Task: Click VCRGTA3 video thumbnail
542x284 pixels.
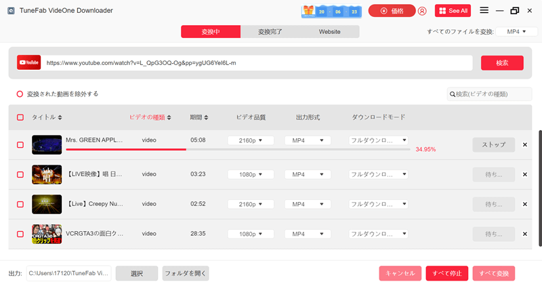Action: (x=47, y=234)
